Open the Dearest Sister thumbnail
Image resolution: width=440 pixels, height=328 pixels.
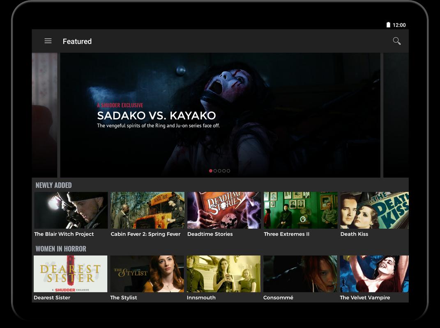click(x=70, y=273)
